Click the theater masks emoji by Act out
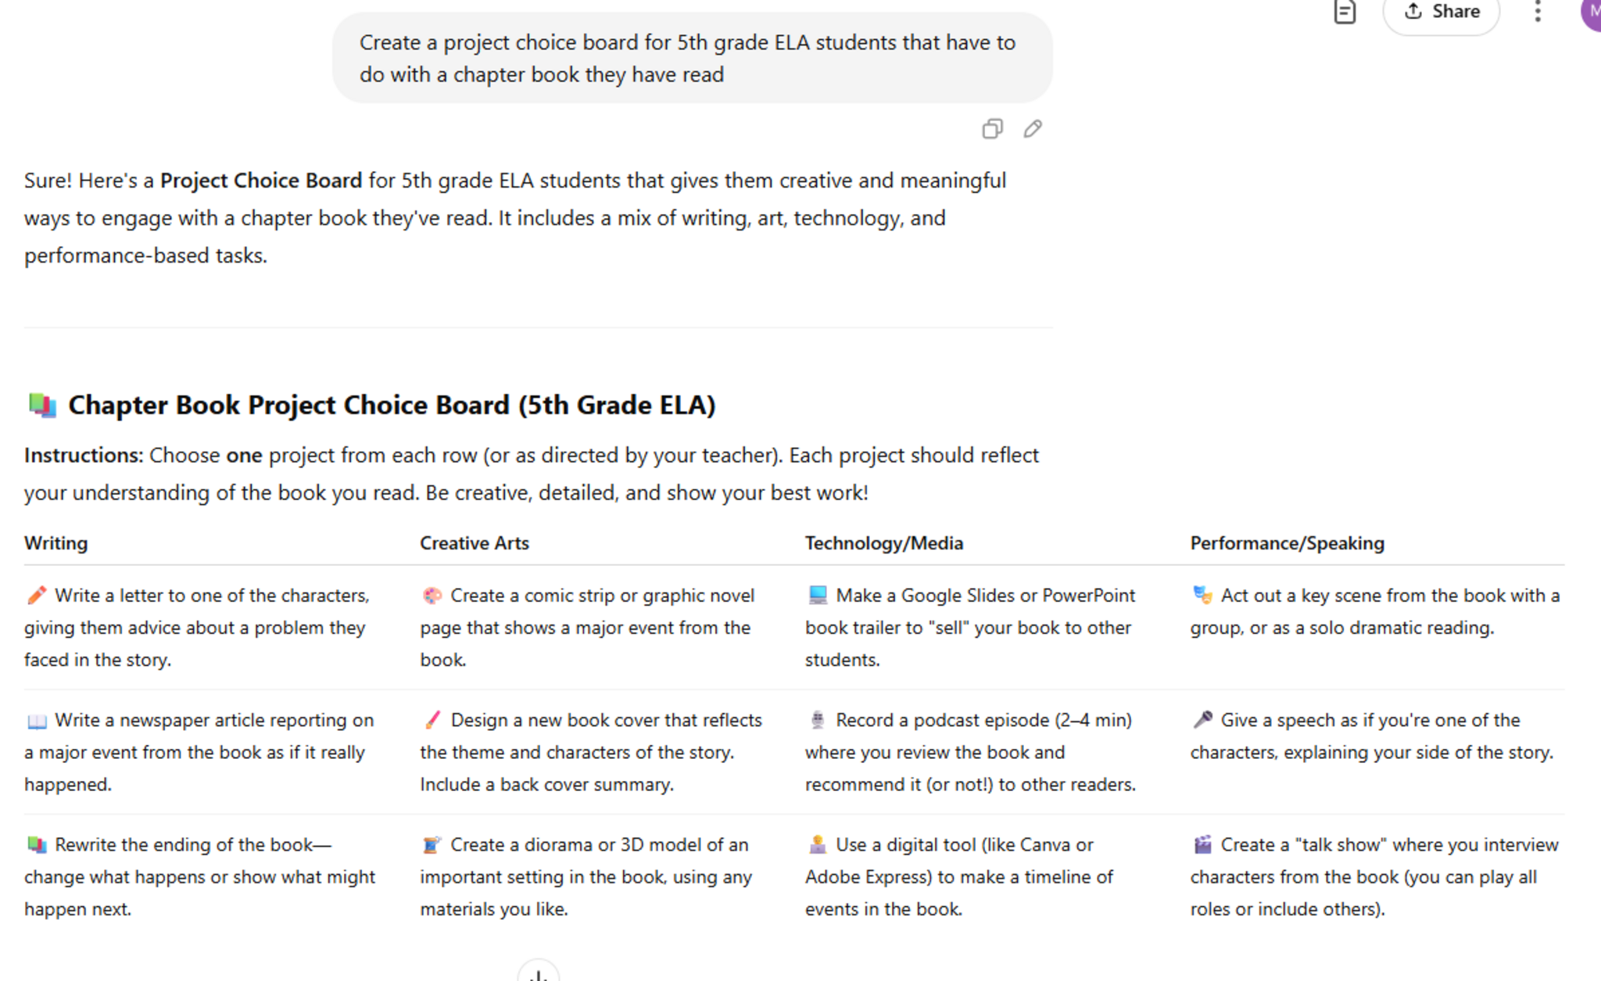Viewport: 1601px width, 981px height. (x=1202, y=596)
